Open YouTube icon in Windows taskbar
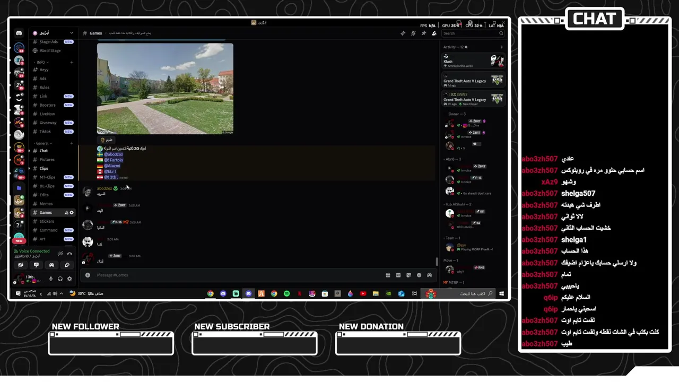679x382 pixels. point(363,293)
